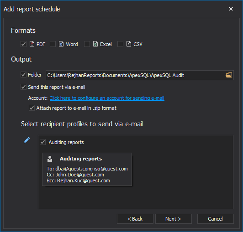This screenshot has height=232, width=243.
Task: Uncheck Attach report in .zip format
Action: point(32,108)
